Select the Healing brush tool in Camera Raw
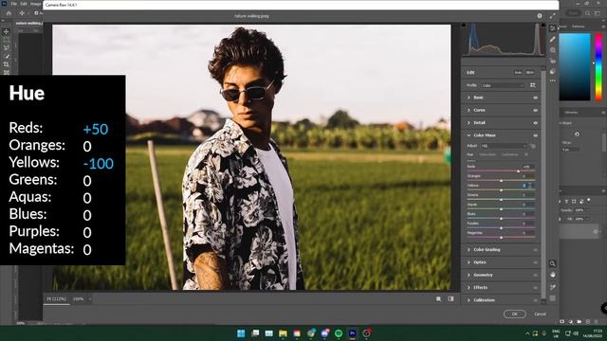 552,39
